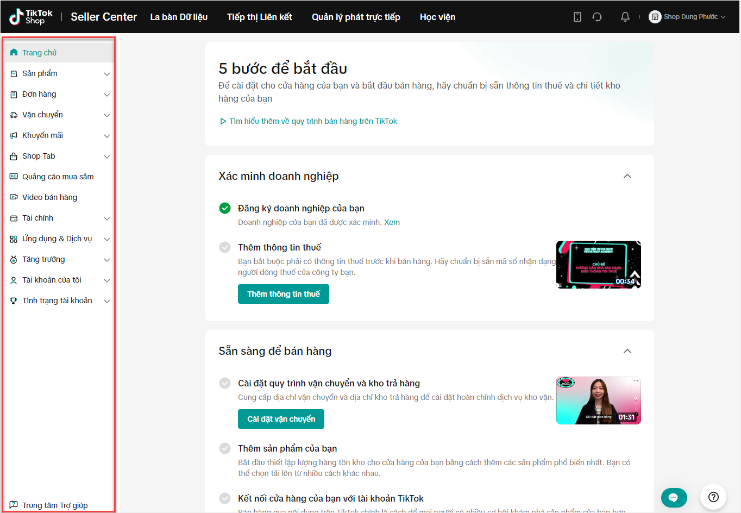Click the Thêm sản phẩm của bạn heading
Viewport: 741px width, 513px height.
click(x=287, y=448)
